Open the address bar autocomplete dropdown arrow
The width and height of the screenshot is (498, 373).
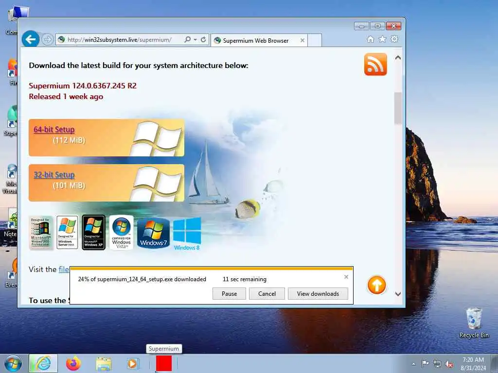[195, 40]
